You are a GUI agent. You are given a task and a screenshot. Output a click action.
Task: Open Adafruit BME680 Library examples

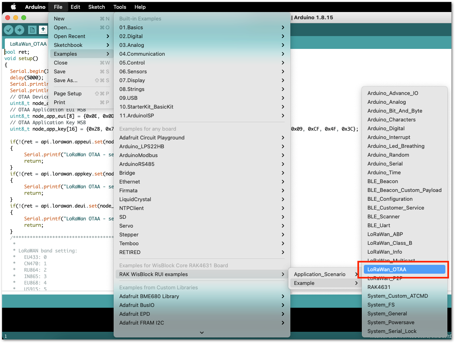point(202,297)
